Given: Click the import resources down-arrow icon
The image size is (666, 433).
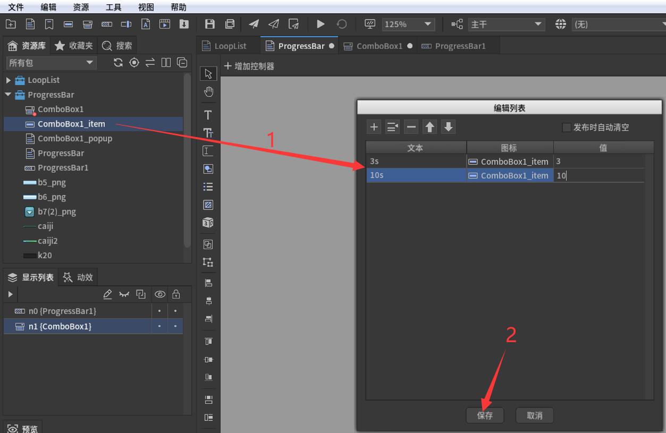Looking at the screenshot, I should [183, 24].
